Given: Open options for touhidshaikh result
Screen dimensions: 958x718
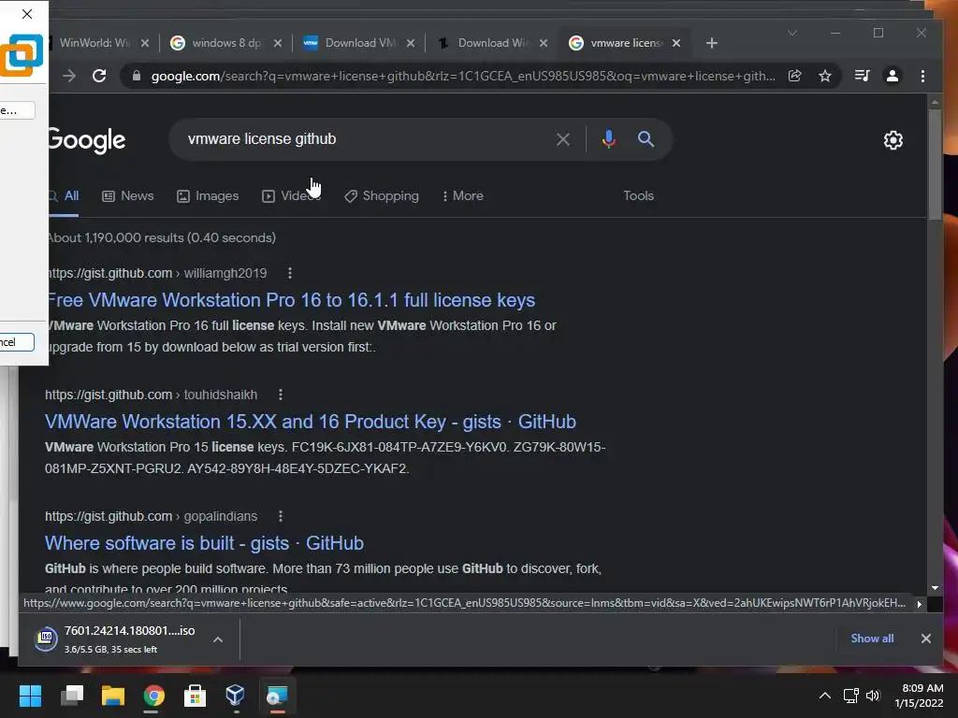Looking at the screenshot, I should [281, 395].
